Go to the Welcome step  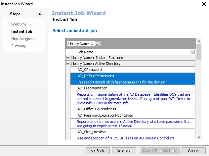tap(19, 24)
